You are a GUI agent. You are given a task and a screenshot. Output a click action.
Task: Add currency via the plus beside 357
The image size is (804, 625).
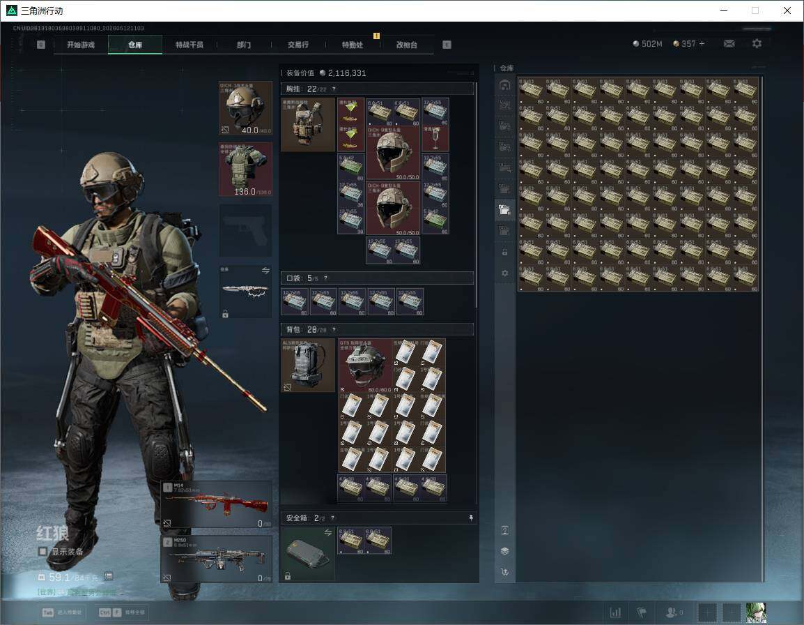pyautogui.click(x=702, y=44)
